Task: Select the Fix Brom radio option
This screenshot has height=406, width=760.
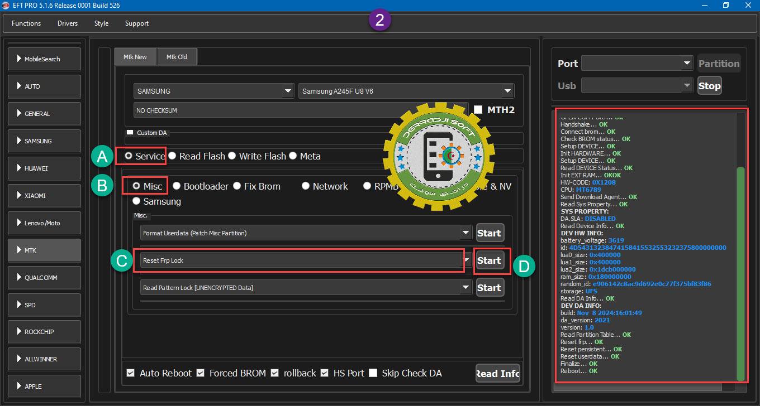Action: pyautogui.click(x=237, y=186)
